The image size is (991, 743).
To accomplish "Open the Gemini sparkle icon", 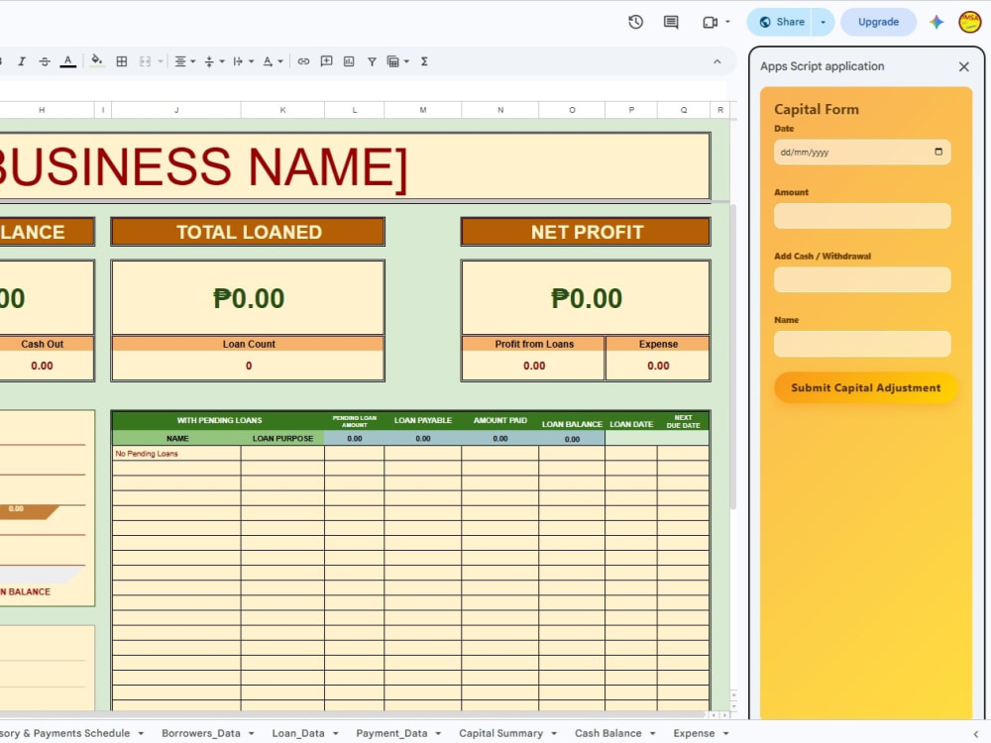I will click(x=936, y=22).
